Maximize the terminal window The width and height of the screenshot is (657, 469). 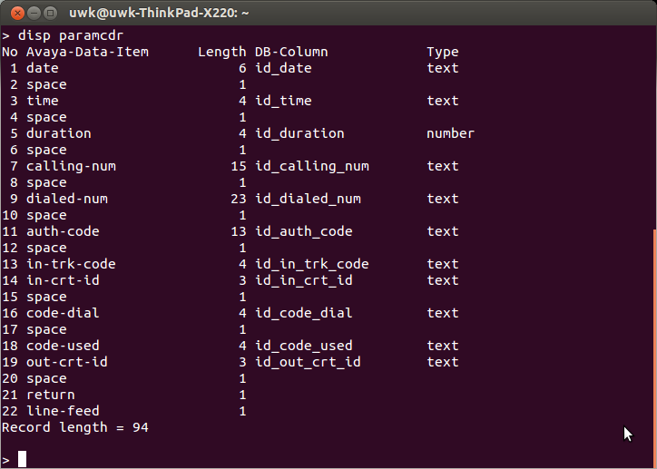49,13
